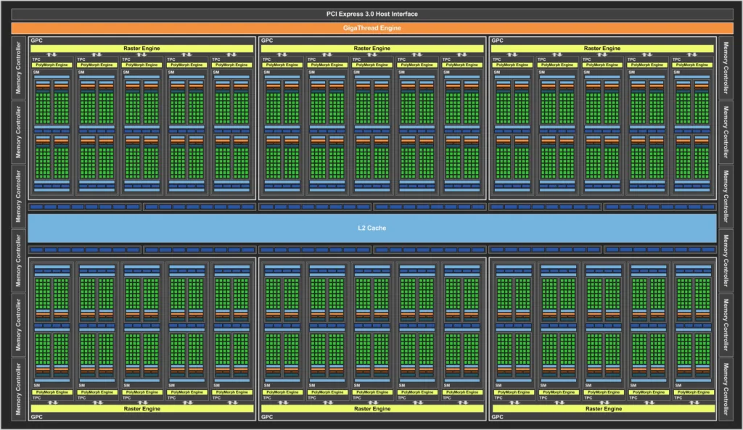Screen dimensions: 743x430
Task: Select the first PolyMorph Engine in the bottom-left GPC
Action: coord(51,392)
